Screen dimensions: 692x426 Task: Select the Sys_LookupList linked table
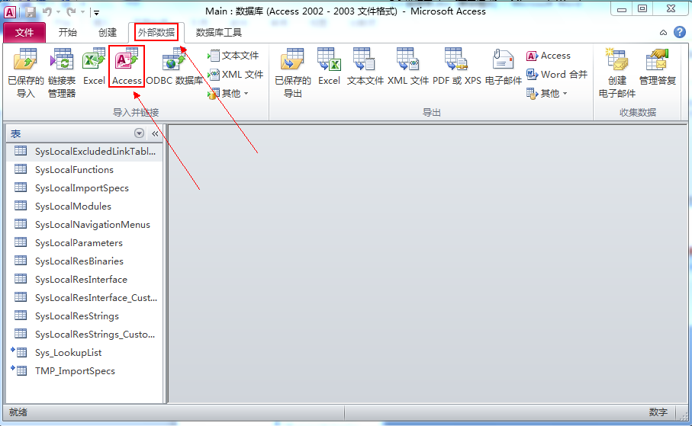[x=85, y=353]
